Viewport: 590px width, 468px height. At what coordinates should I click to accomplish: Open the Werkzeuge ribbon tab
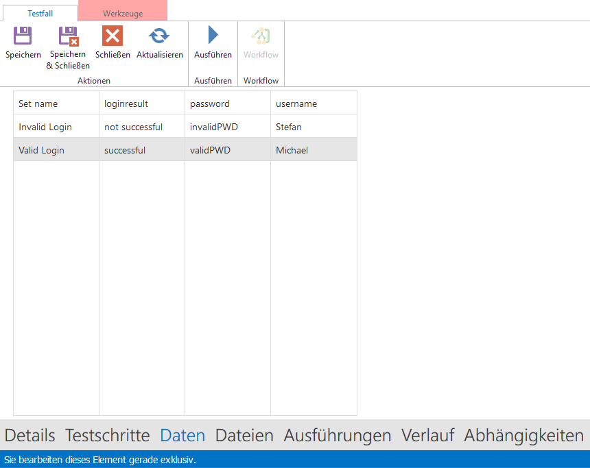(x=123, y=13)
